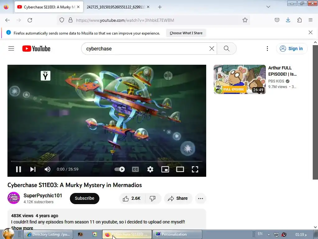Subscribe to SuperPsychic101

pyautogui.click(x=84, y=198)
